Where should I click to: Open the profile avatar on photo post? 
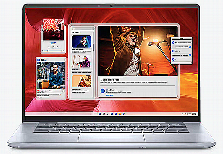pyautogui.click(x=39, y=60)
